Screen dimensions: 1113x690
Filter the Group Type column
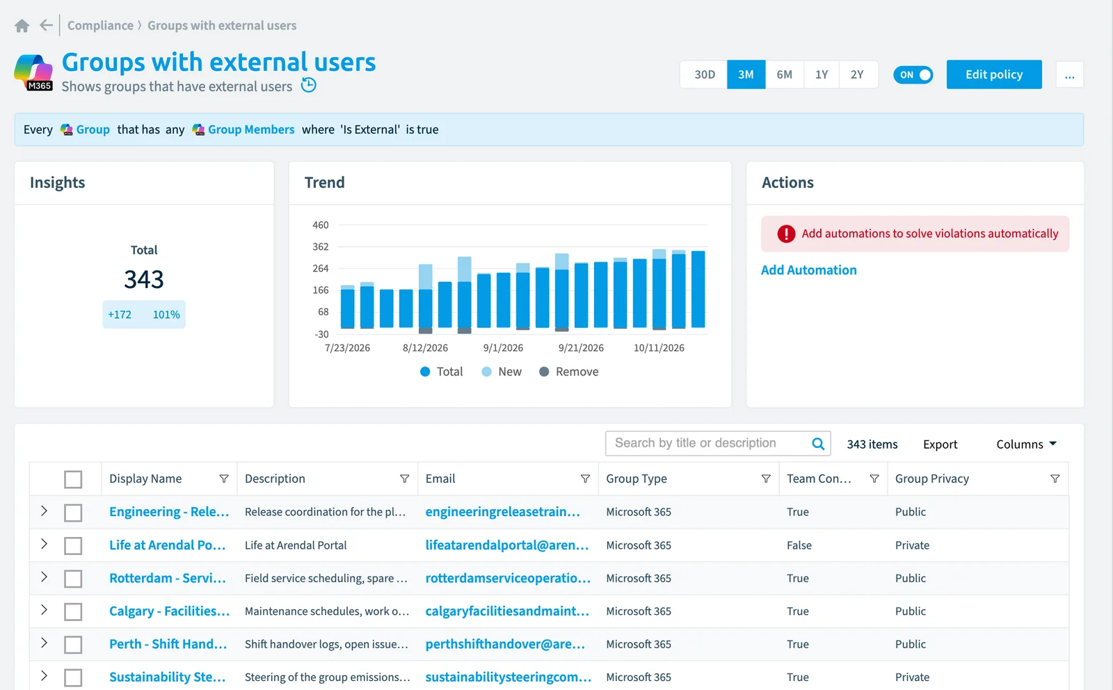click(766, 479)
